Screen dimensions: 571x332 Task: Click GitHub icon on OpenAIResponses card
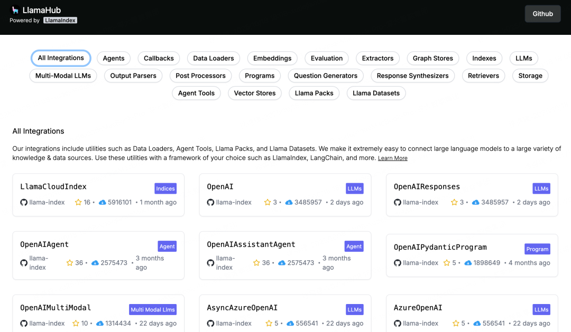click(397, 203)
